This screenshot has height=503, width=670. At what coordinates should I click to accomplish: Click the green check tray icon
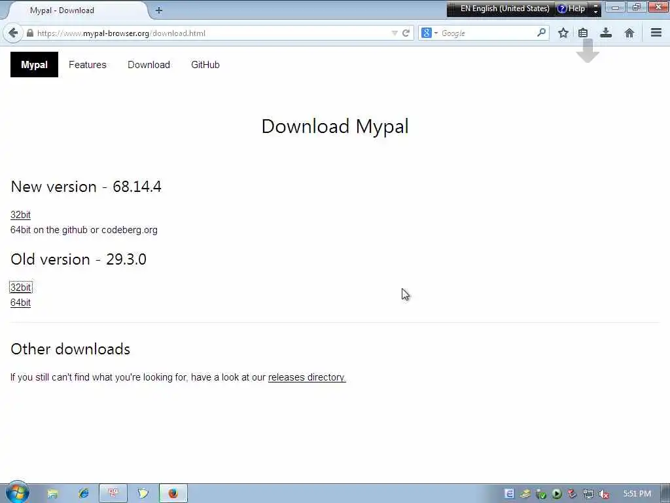pos(541,494)
